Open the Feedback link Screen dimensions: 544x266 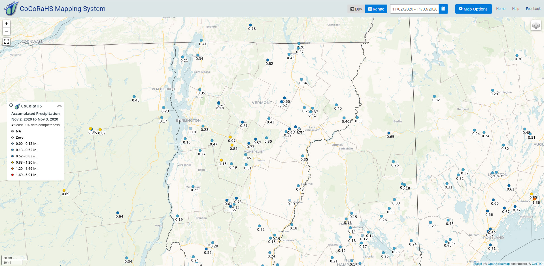(x=533, y=9)
